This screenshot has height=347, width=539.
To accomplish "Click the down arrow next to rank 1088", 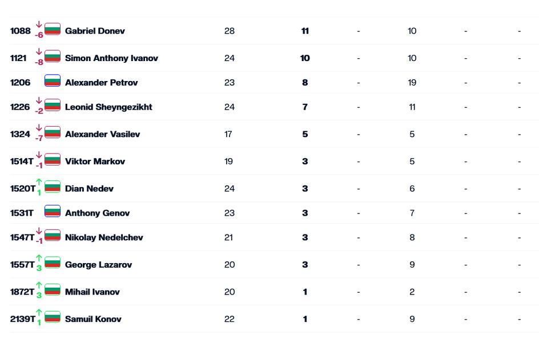I will (x=39, y=25).
